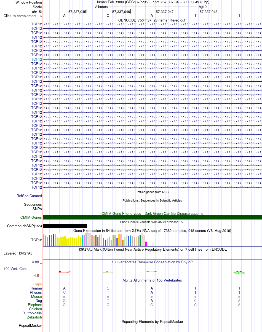This screenshot has height=332, width=262.
Task: Open 100 vertebrates Basewise Conservation by PhyloP title
Action: pyautogui.click(x=152, y=262)
